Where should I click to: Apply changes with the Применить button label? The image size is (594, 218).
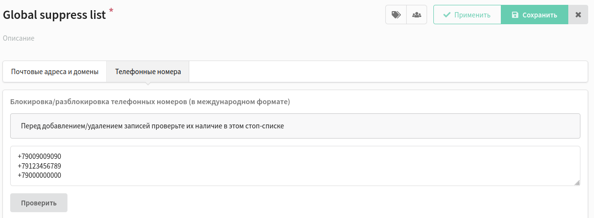472,15
